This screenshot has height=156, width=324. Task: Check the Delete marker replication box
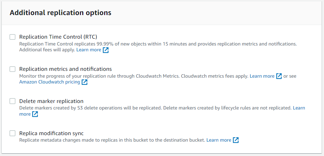[x=13, y=101]
